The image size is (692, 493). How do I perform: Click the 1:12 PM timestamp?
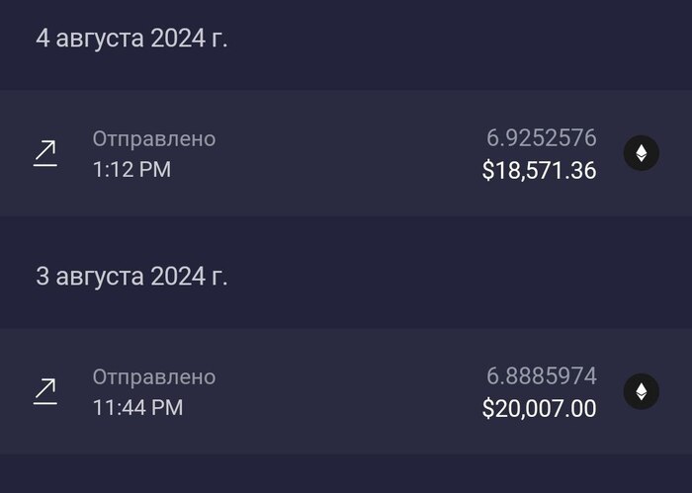(x=131, y=170)
